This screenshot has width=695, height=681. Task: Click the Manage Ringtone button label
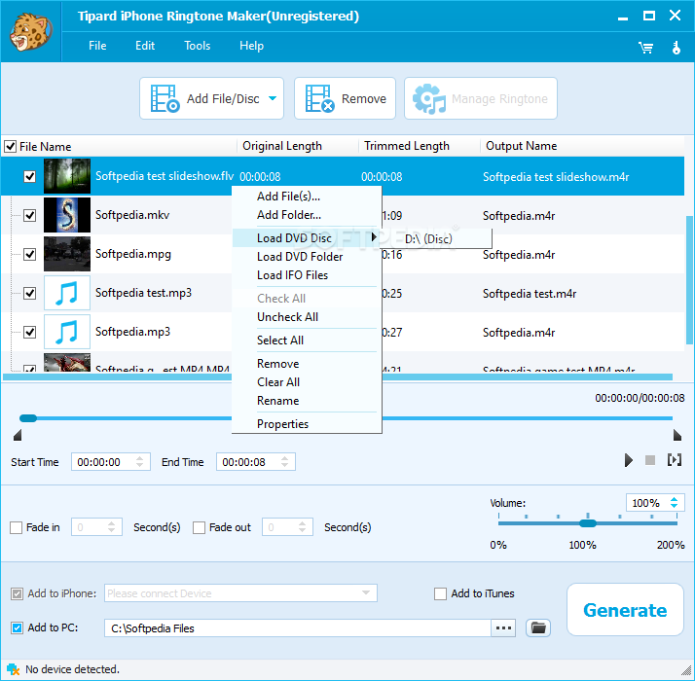pyautogui.click(x=499, y=99)
